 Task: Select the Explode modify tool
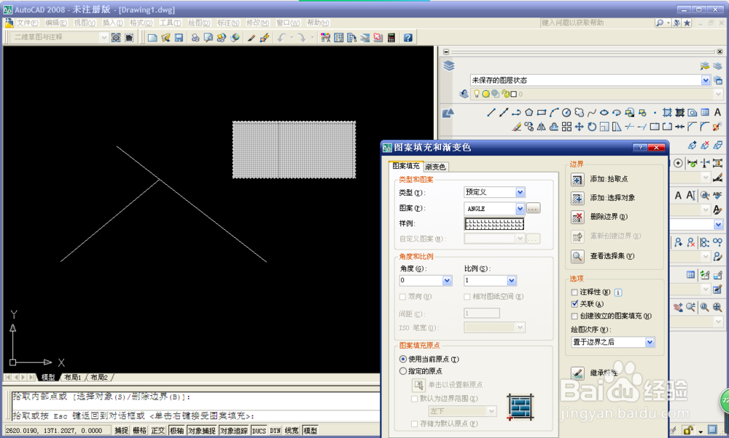tap(717, 126)
